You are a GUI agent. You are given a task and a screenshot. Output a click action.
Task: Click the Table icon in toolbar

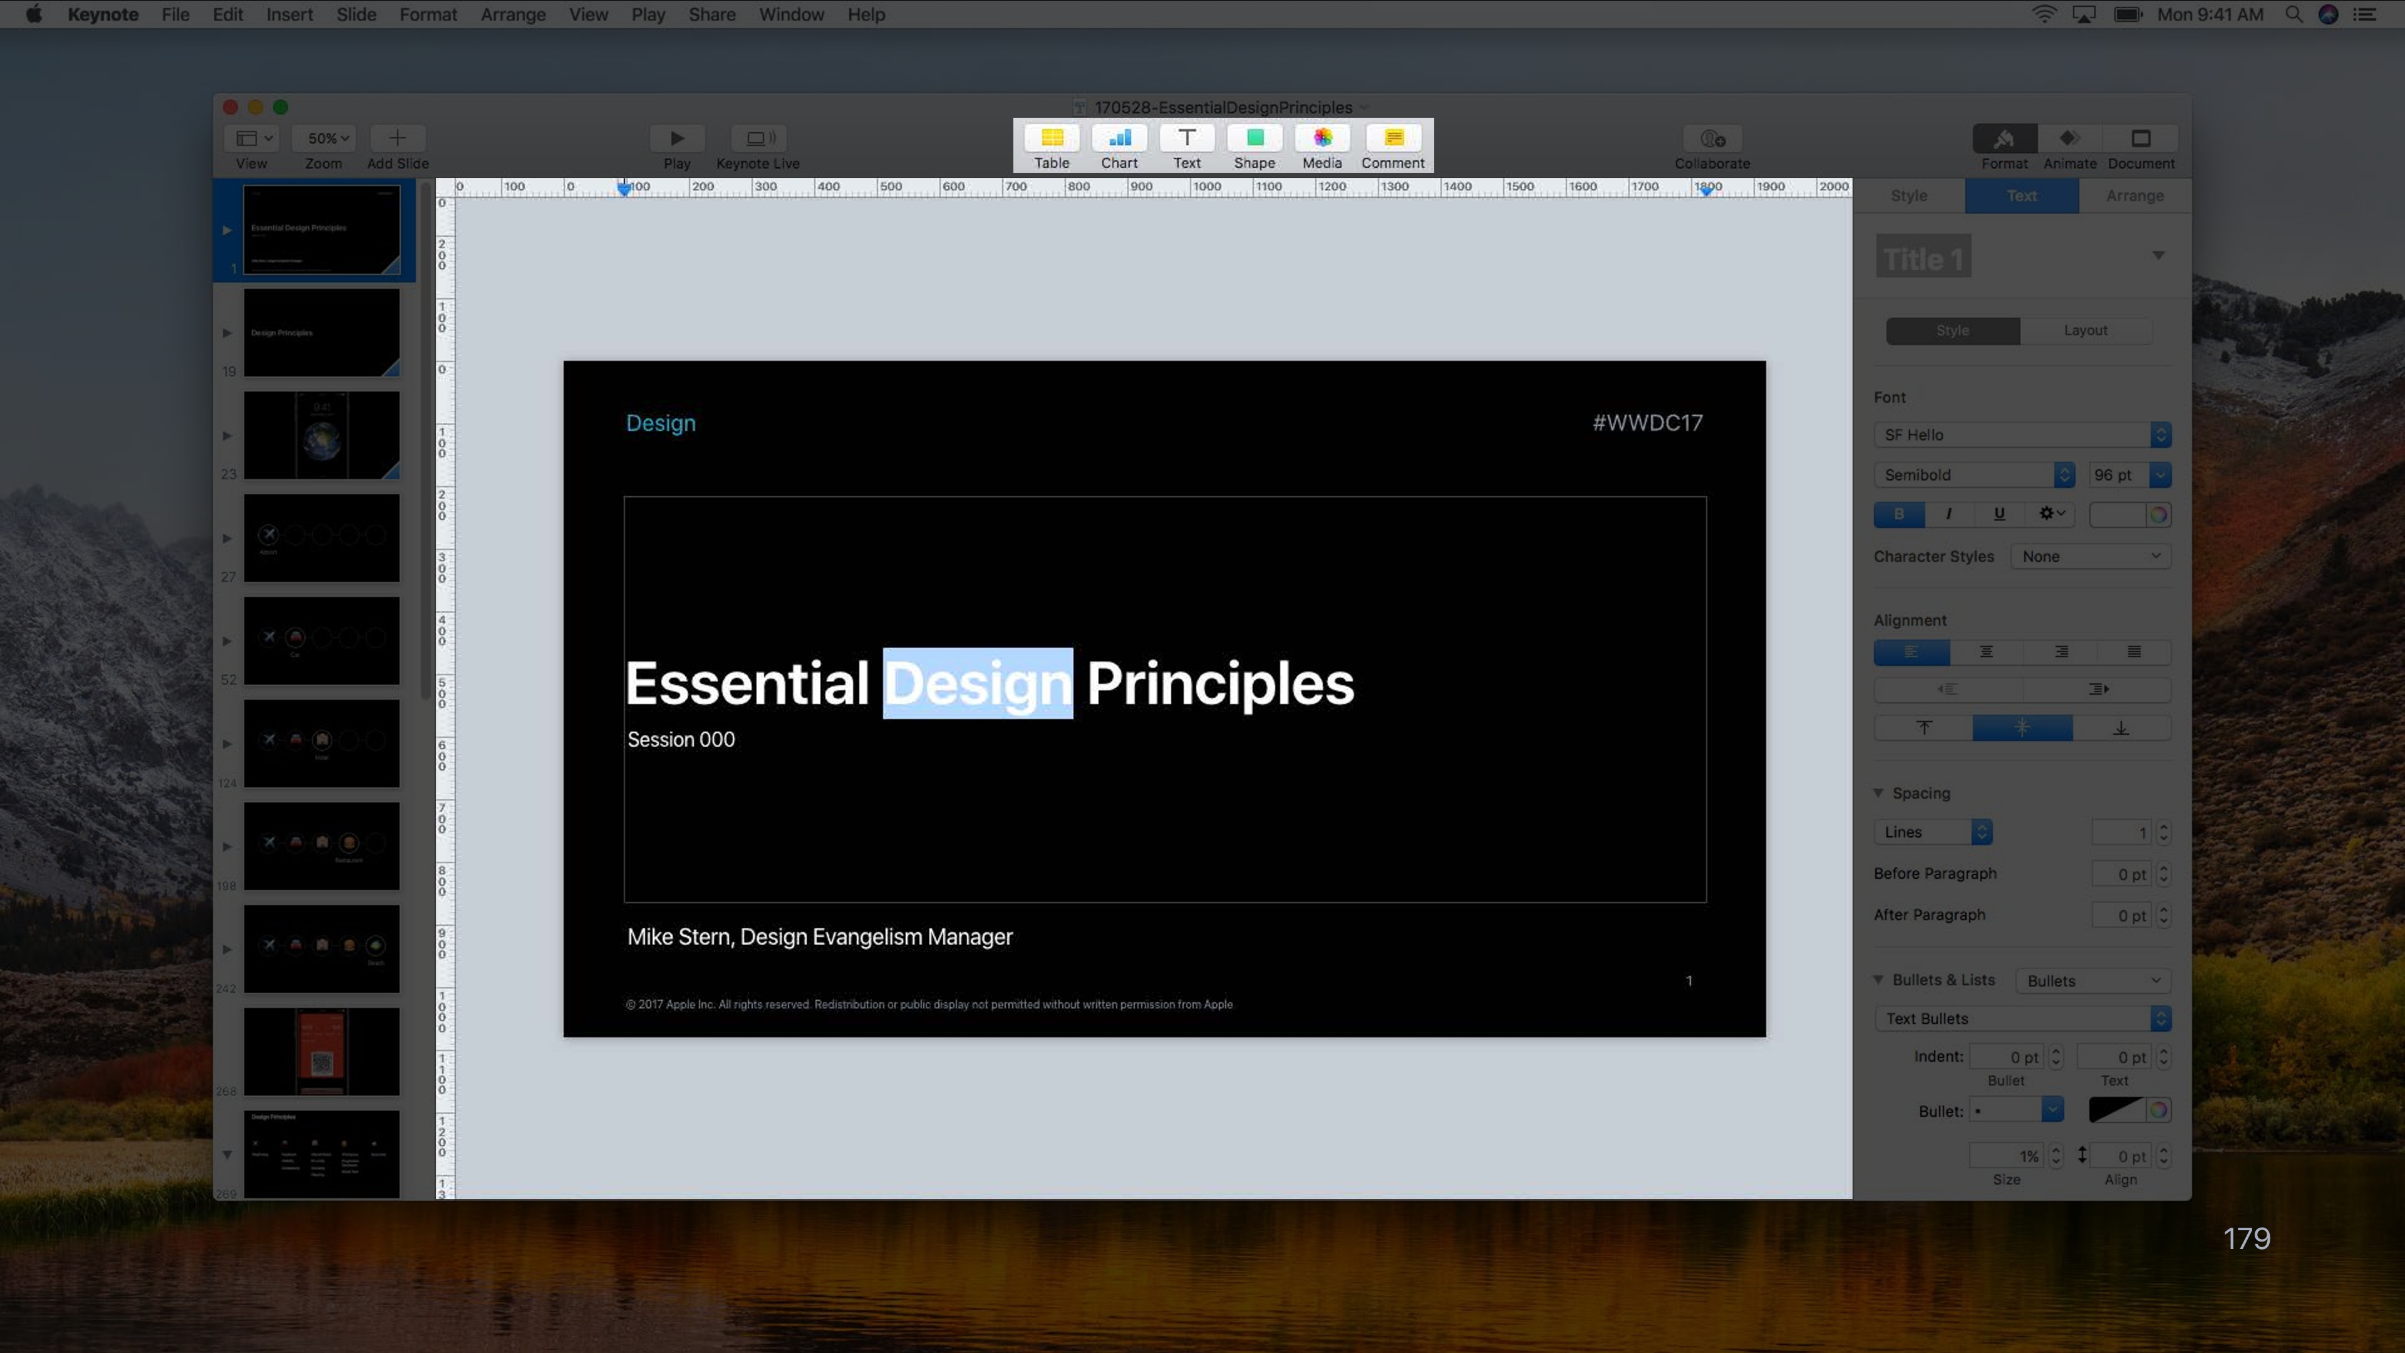pos(1052,138)
